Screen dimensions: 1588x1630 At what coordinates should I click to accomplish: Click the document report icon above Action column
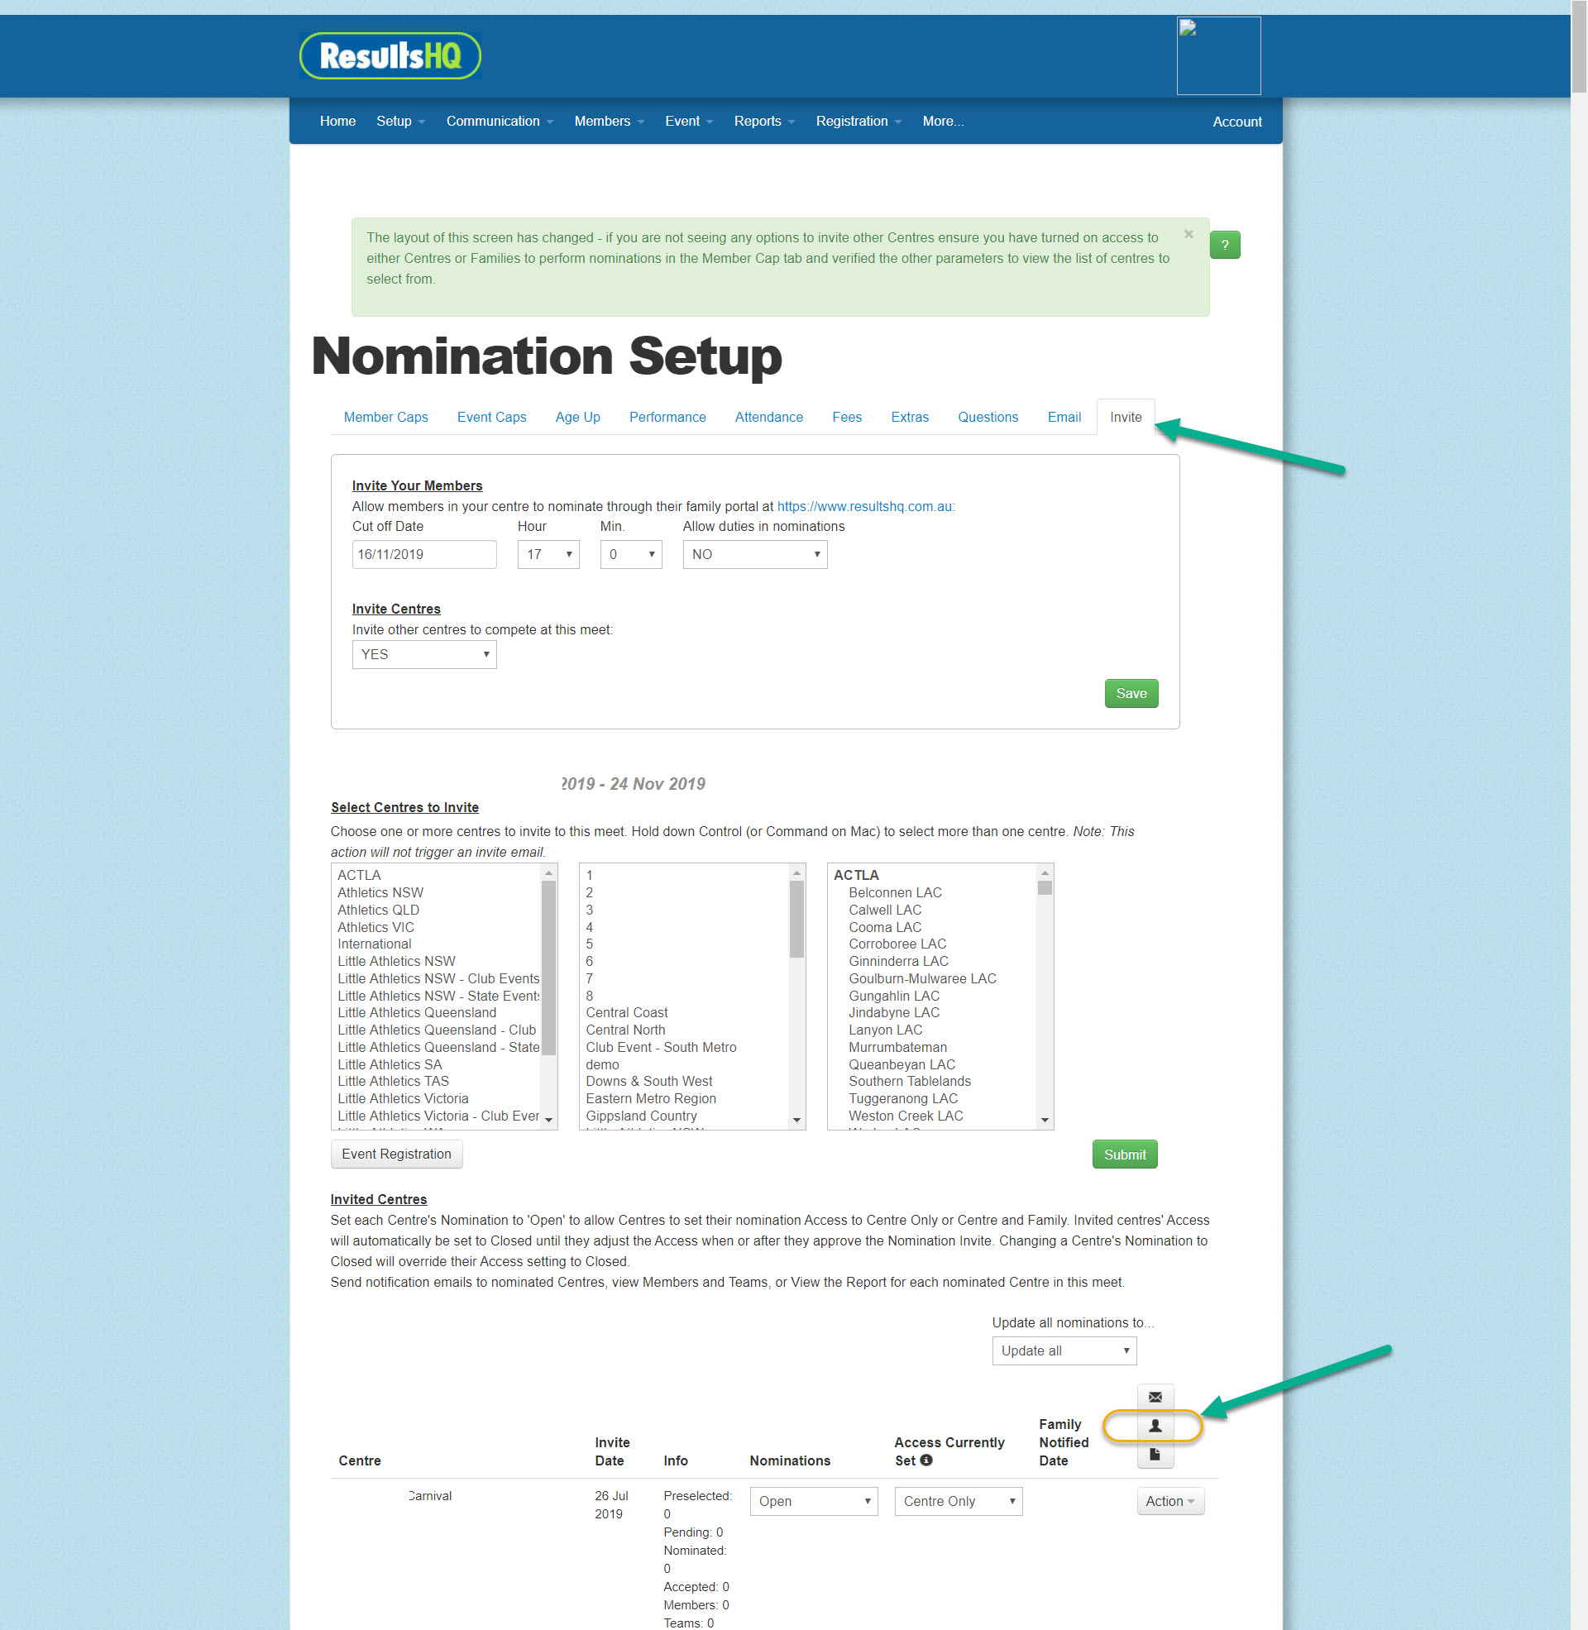[x=1155, y=1454]
